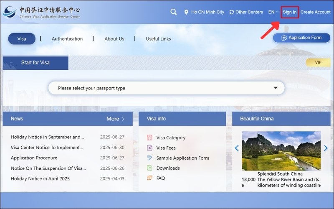
Task: Open More news link
Action: [x=115, y=119]
